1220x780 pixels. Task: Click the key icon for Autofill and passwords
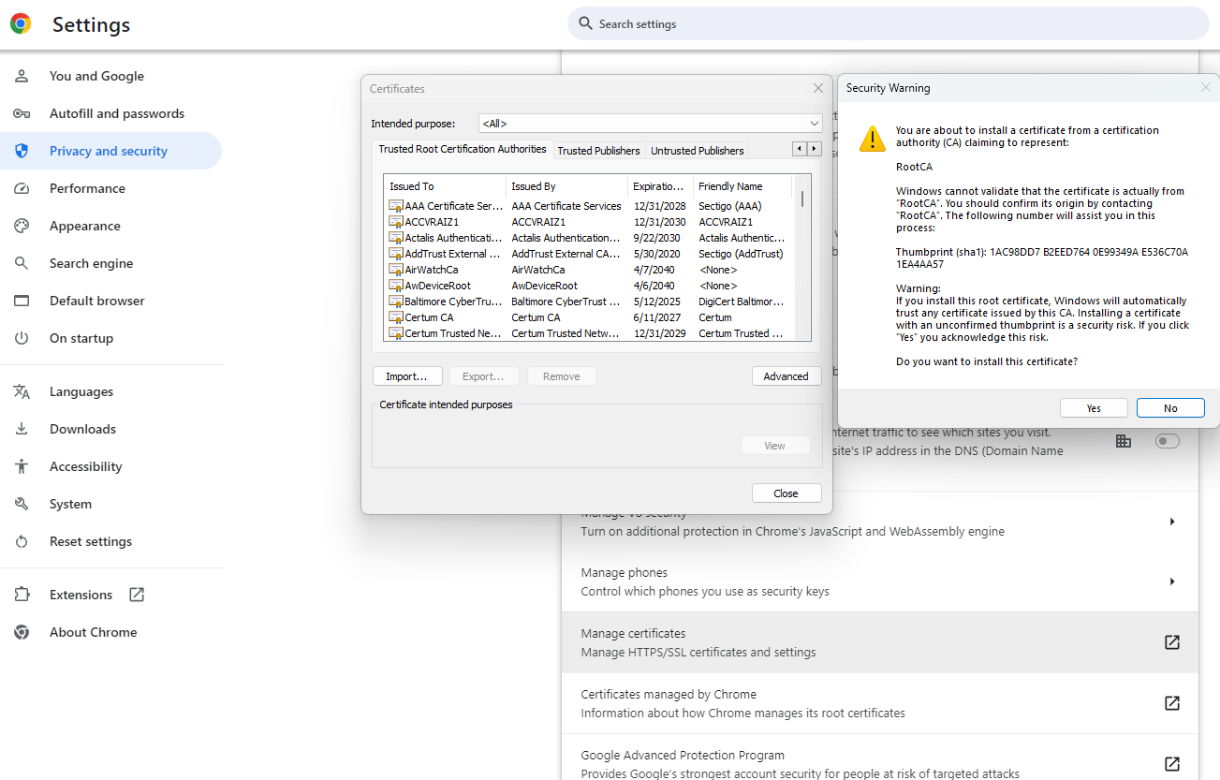point(22,113)
